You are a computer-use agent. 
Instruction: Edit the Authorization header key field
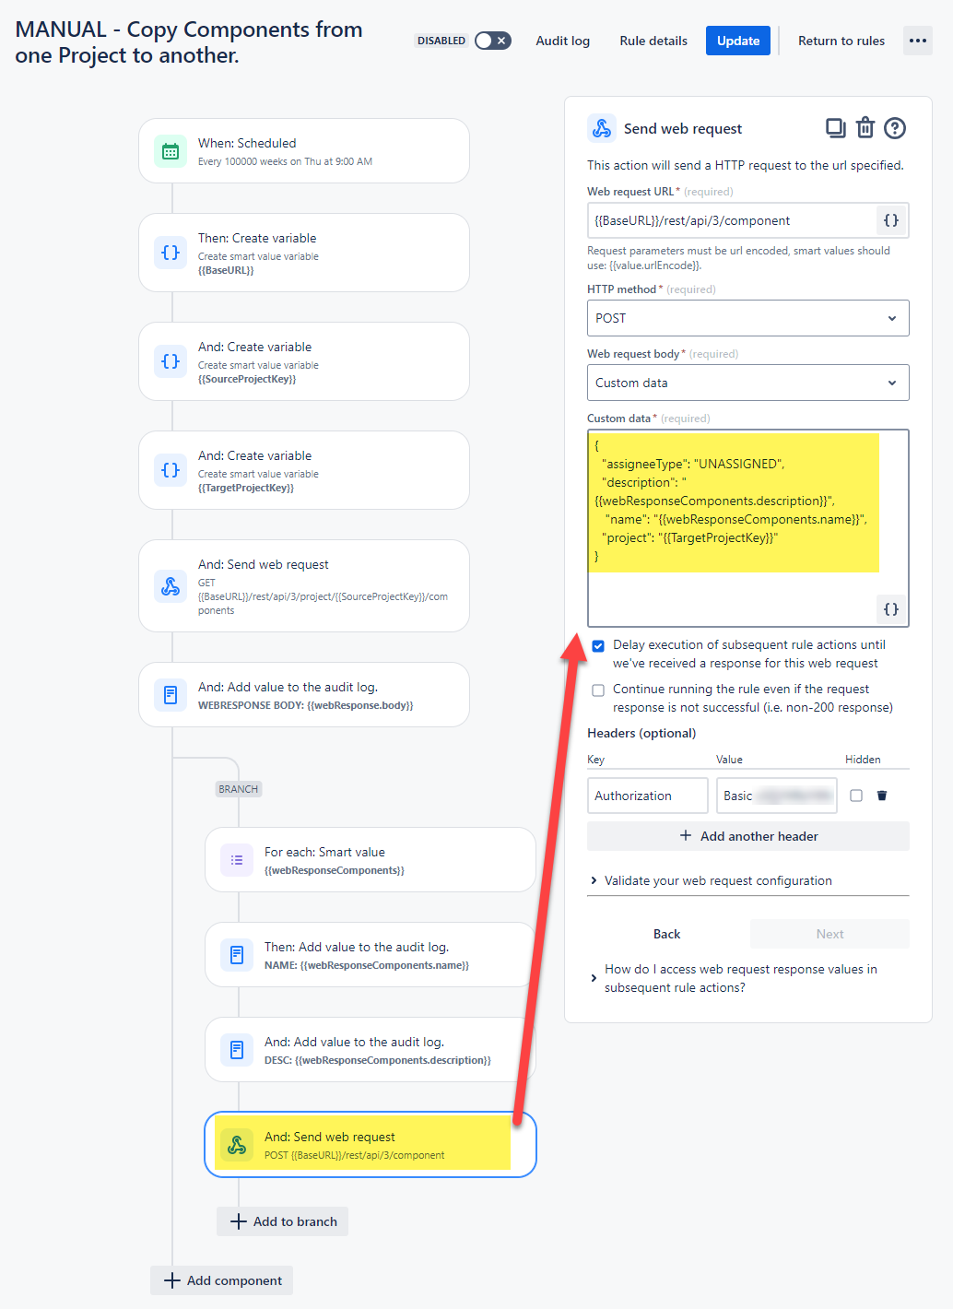click(647, 795)
